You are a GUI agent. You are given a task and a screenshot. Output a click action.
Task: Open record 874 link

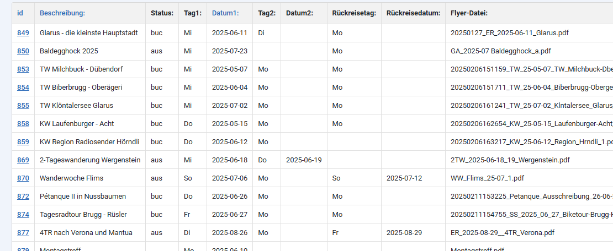(x=23, y=215)
